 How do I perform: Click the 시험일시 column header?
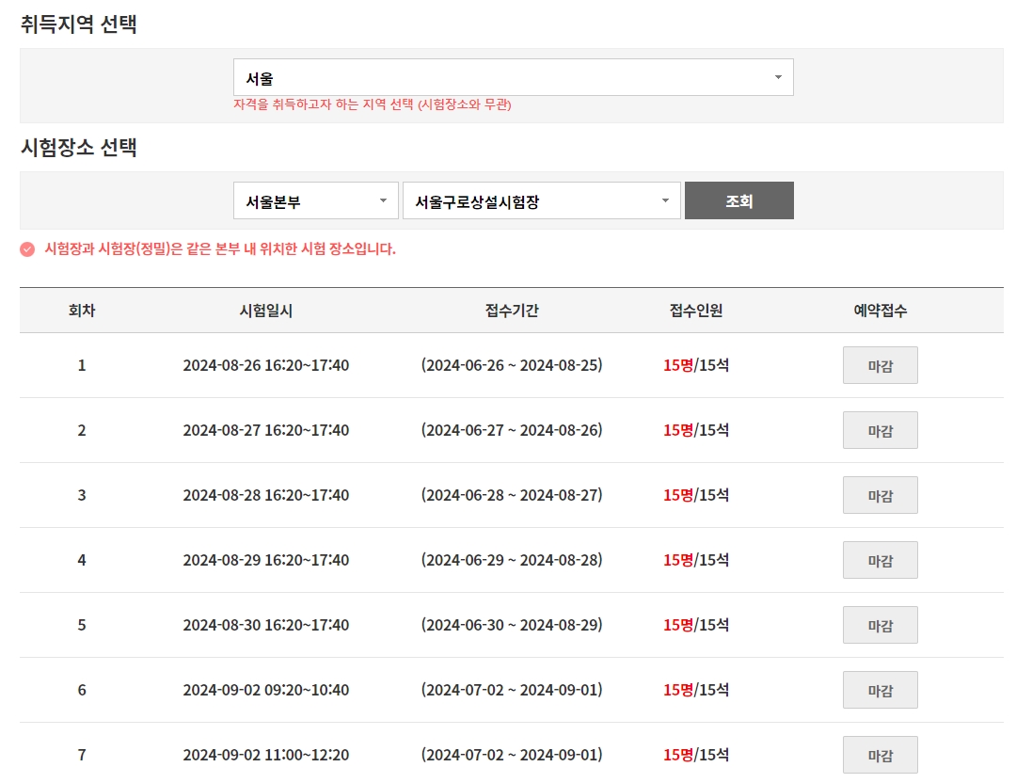coord(266,311)
